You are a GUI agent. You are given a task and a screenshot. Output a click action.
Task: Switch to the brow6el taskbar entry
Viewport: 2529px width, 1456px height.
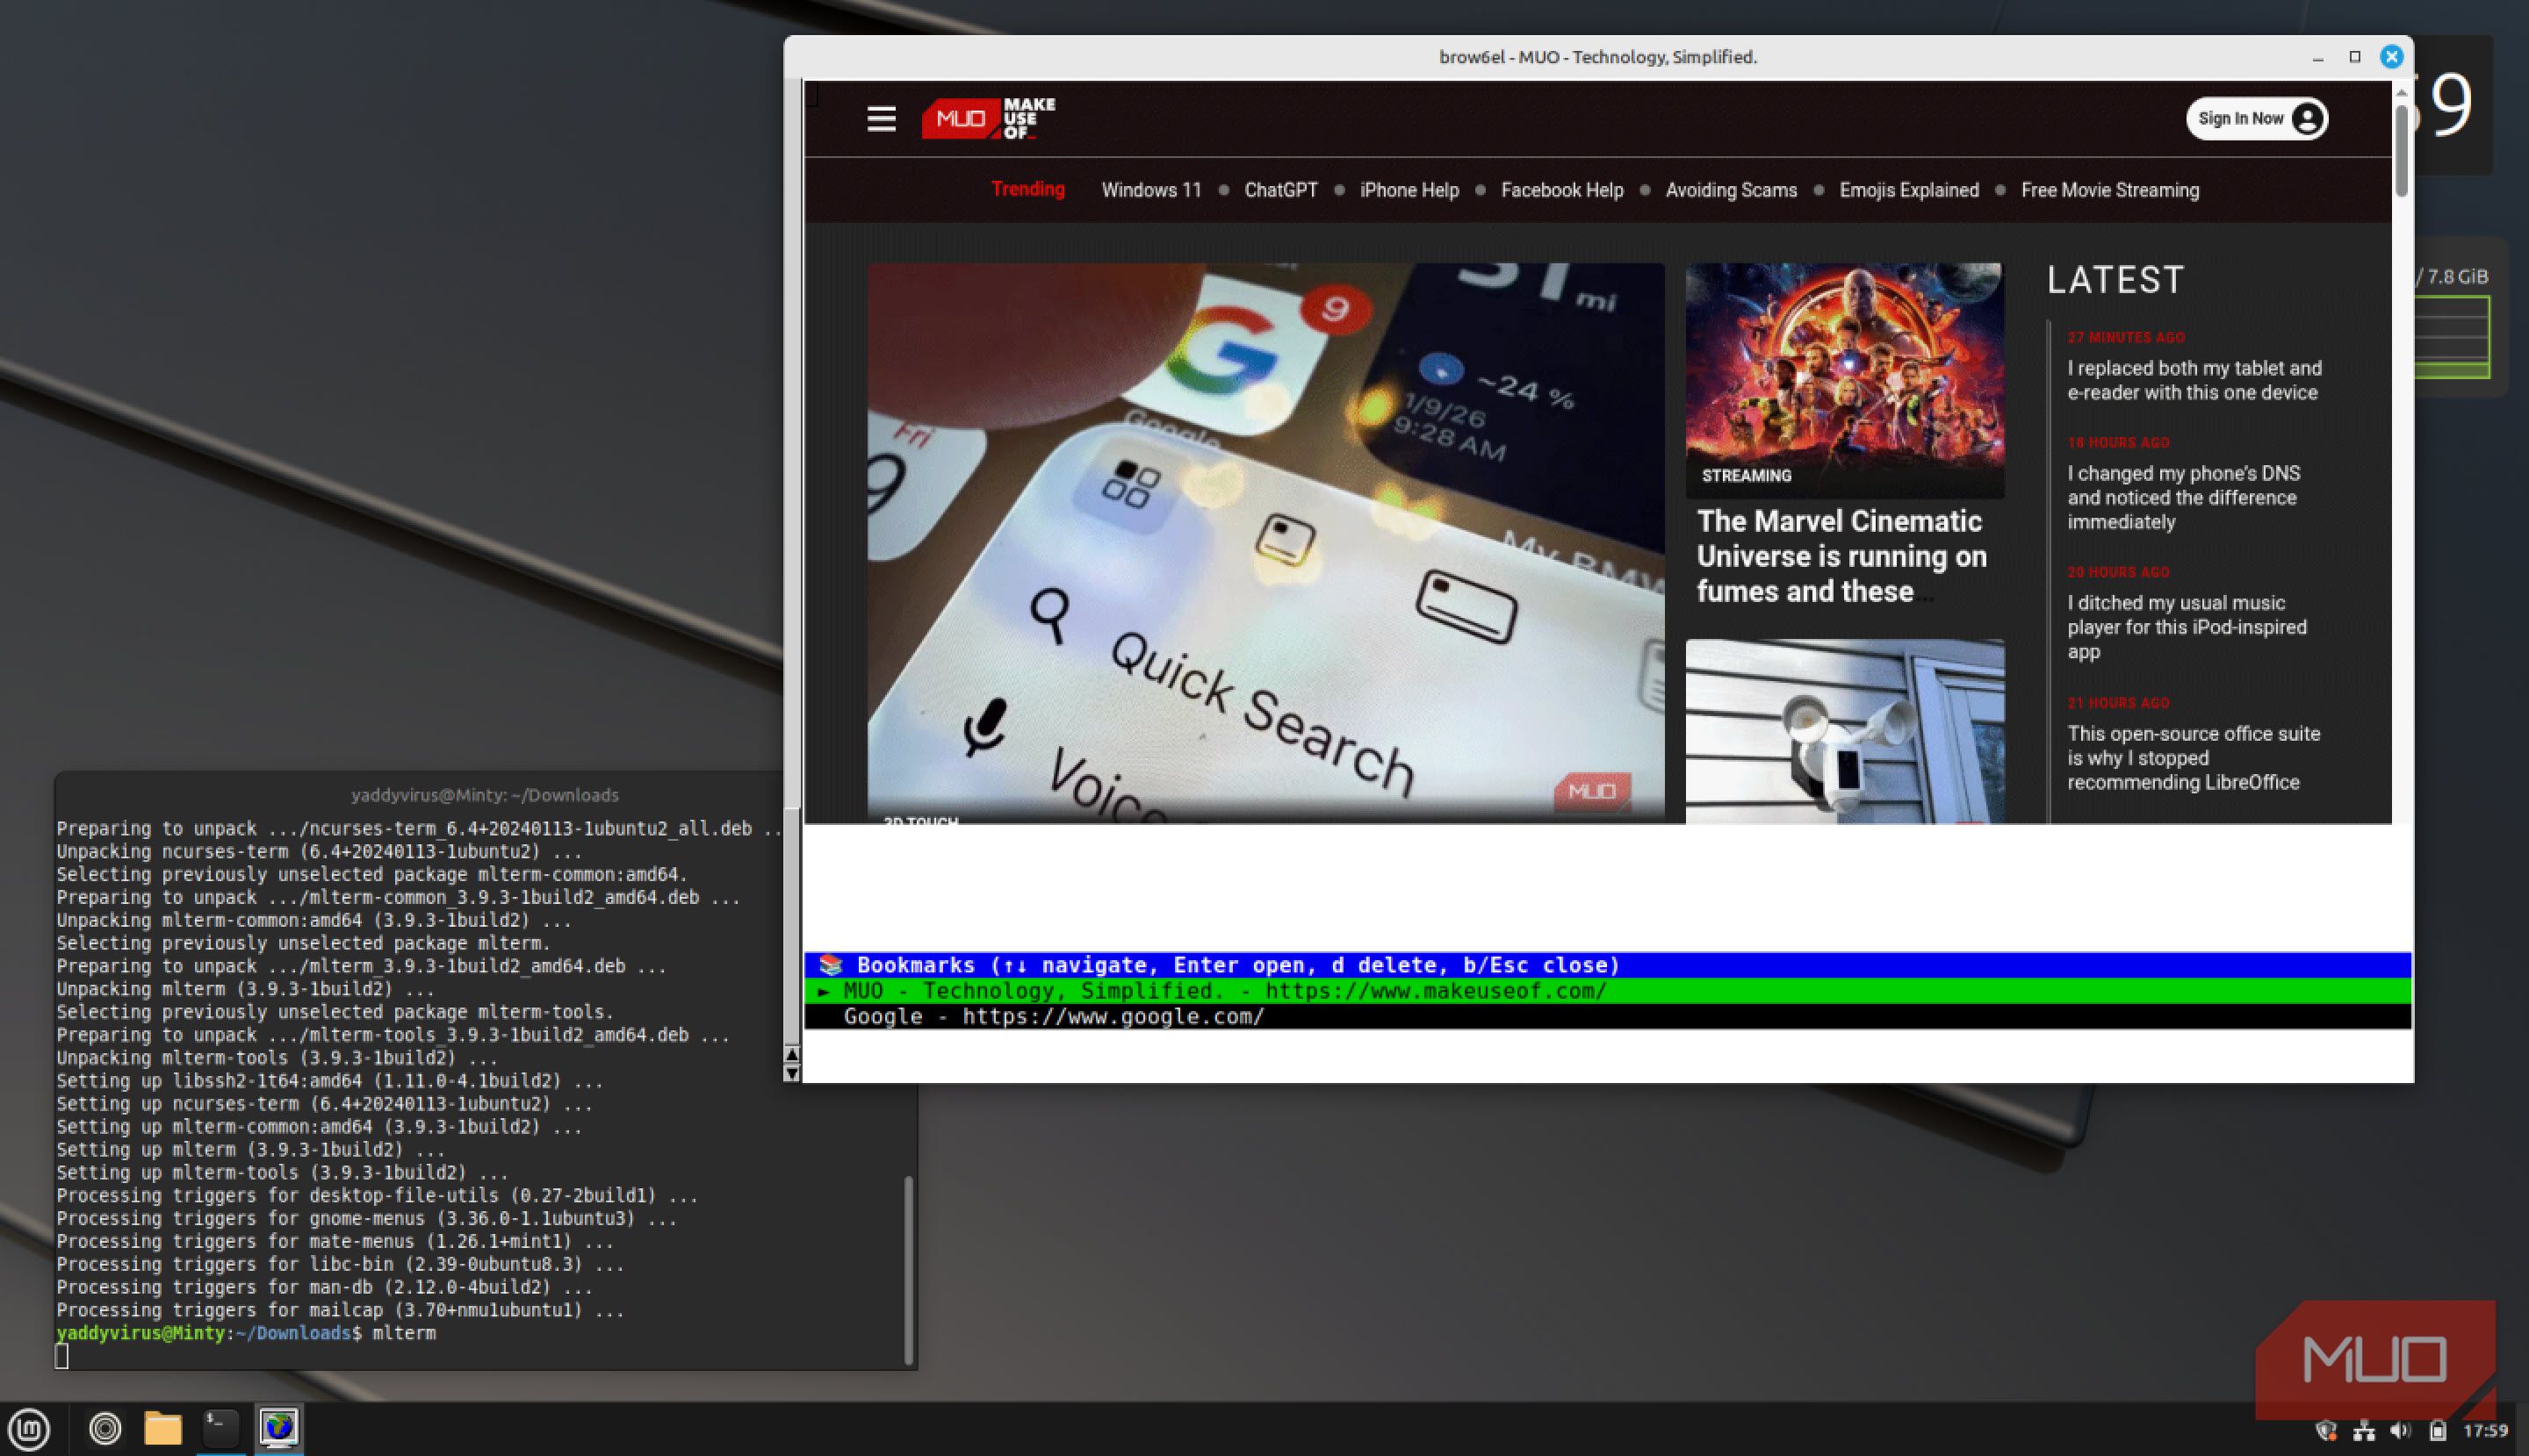pos(279,1428)
